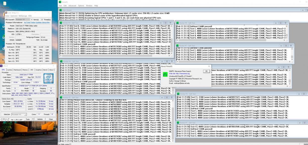Viewport: 308px width, 145px height.
Task: Click the Validate button in CPU-Z
Action: (x=40, y=119)
